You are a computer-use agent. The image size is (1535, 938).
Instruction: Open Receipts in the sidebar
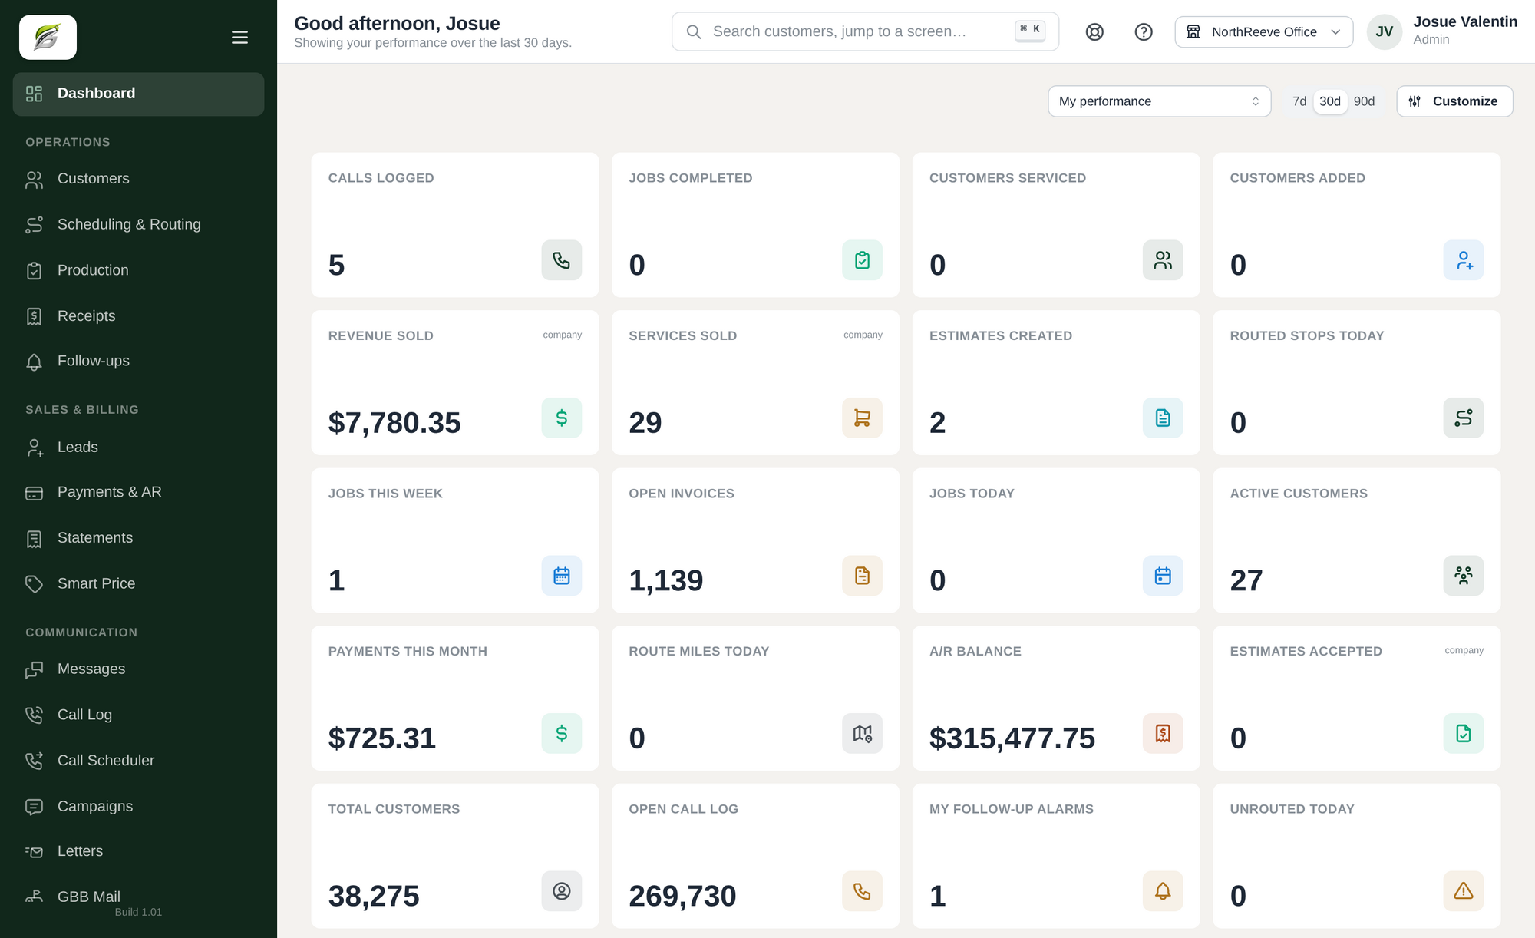coord(138,315)
